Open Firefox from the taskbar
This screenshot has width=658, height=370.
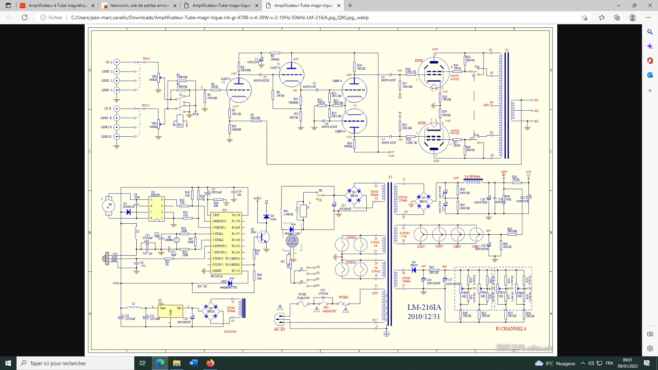click(210, 363)
